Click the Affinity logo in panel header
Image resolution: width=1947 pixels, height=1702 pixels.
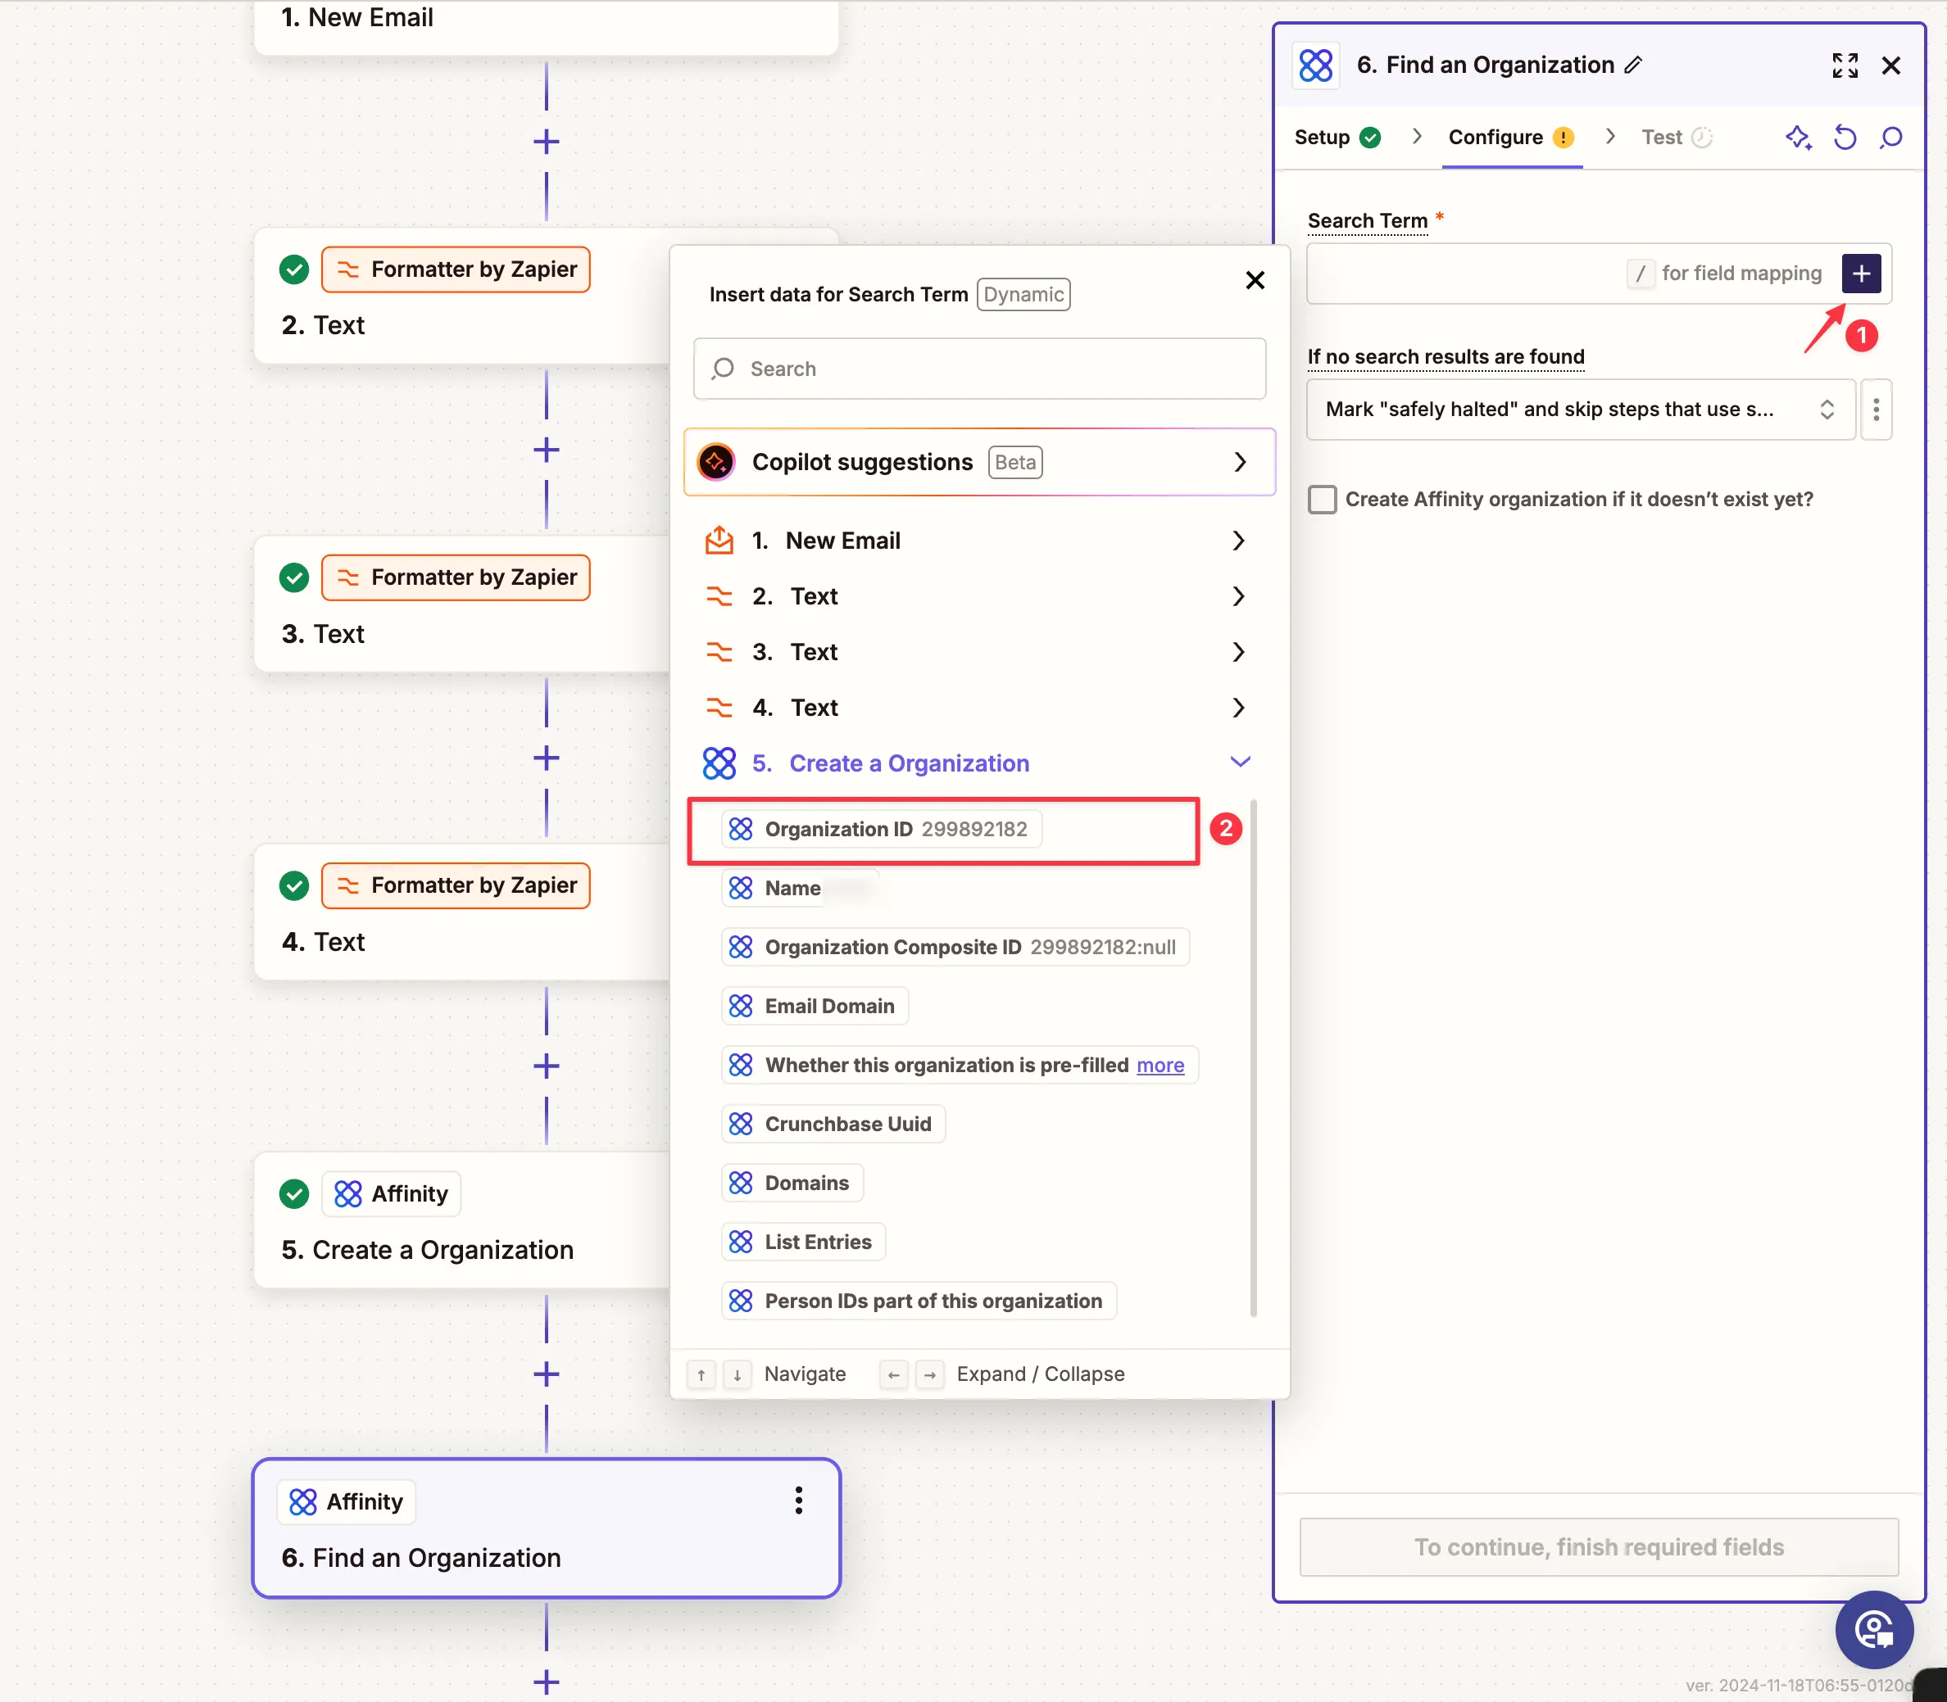(x=1316, y=66)
